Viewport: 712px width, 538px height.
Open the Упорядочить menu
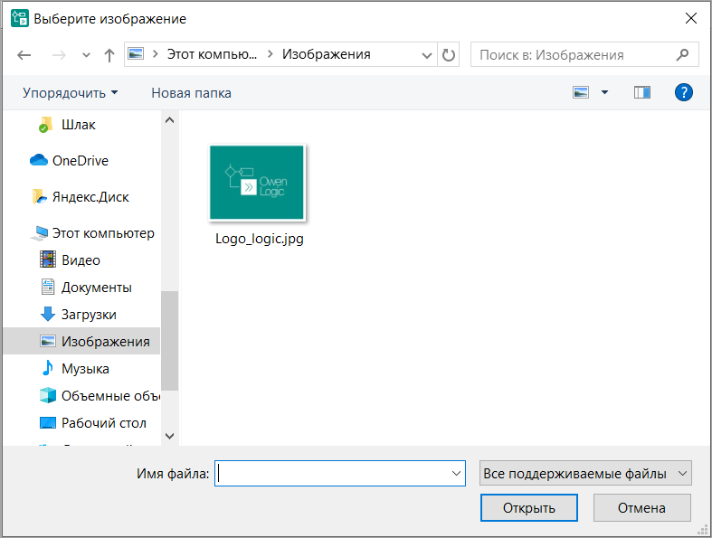tap(70, 92)
